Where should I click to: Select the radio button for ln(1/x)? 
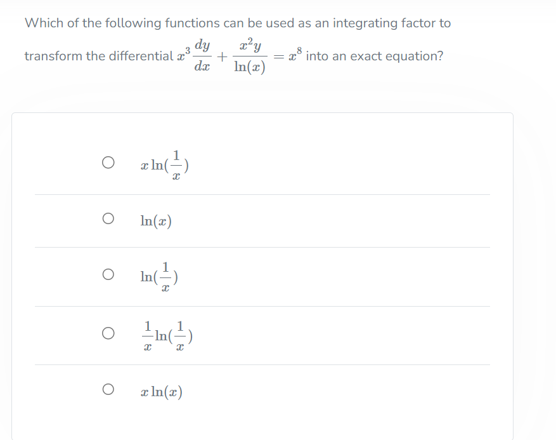(x=108, y=274)
